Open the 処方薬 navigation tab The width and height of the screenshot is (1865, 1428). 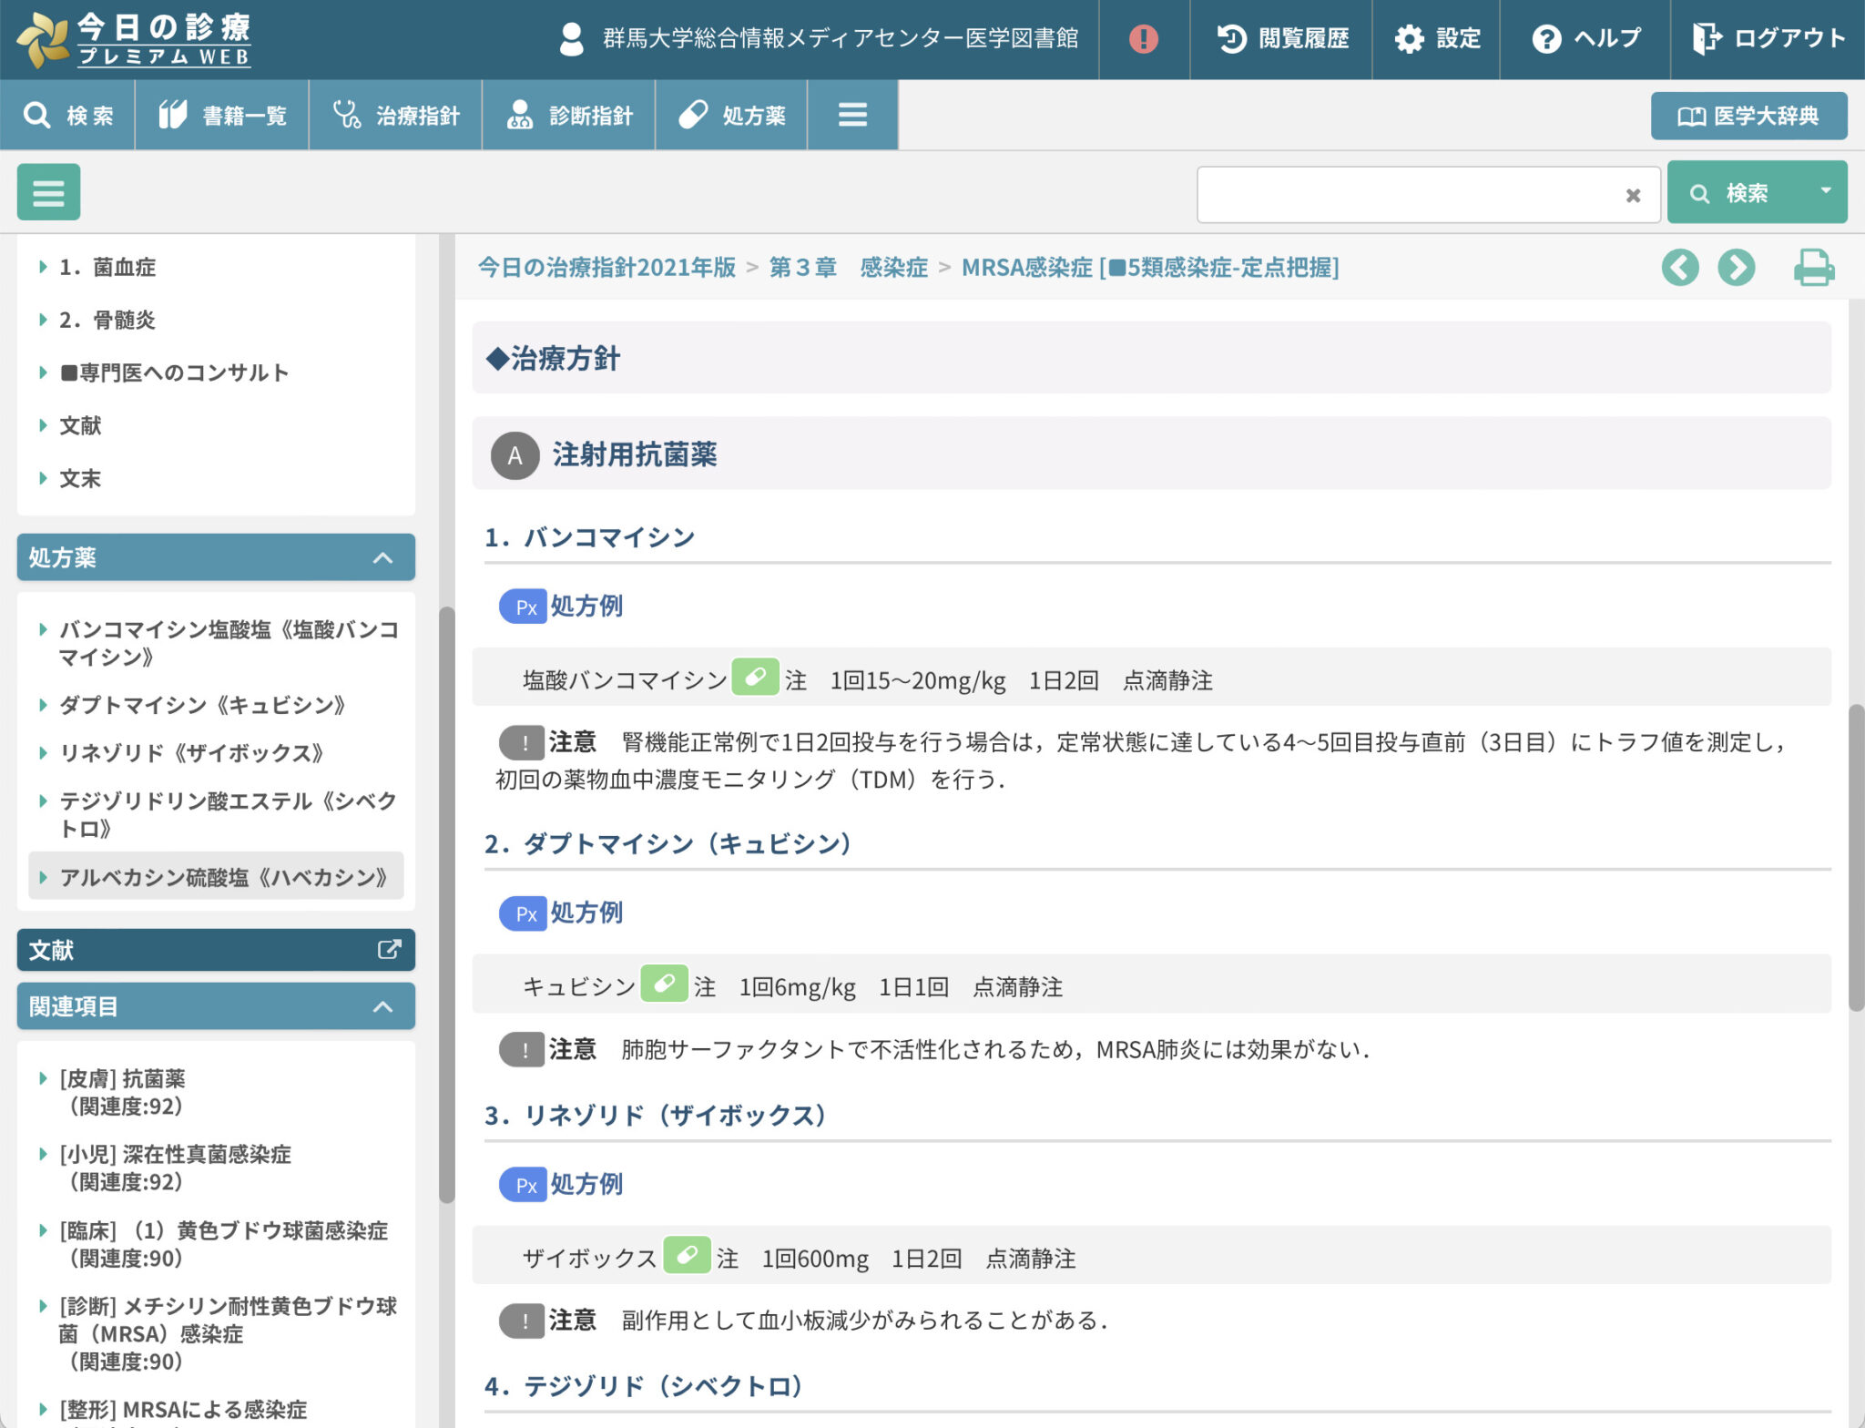pos(732,116)
